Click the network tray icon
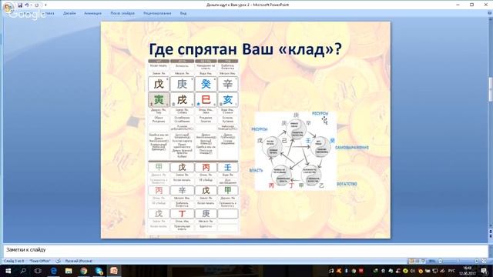This screenshot has height=277, width=493. click(x=435, y=271)
